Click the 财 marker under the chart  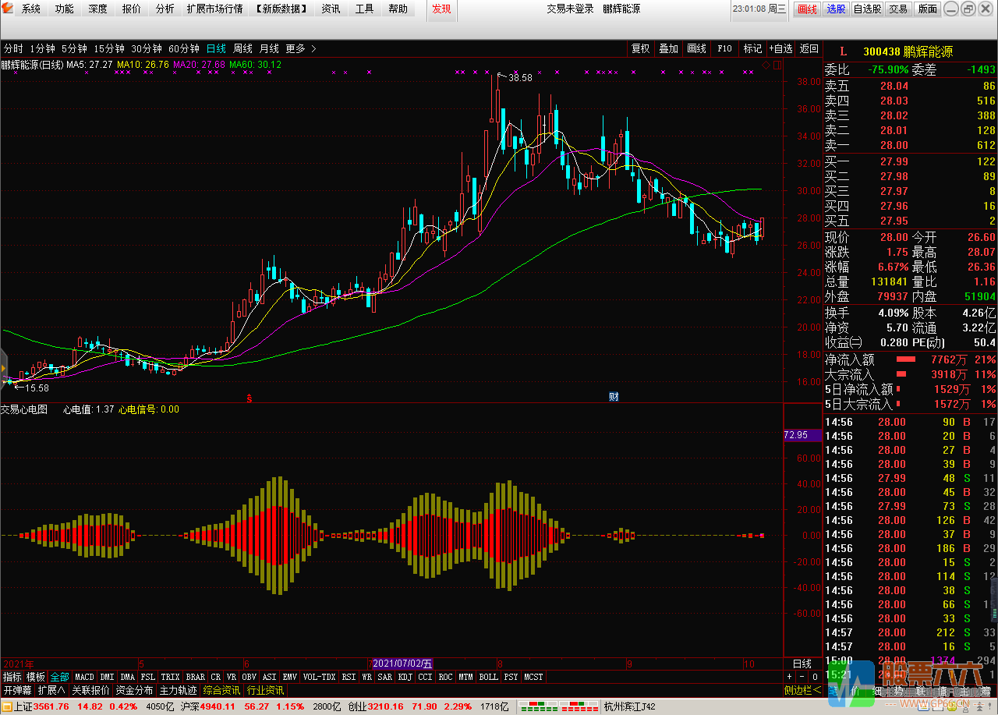point(614,397)
